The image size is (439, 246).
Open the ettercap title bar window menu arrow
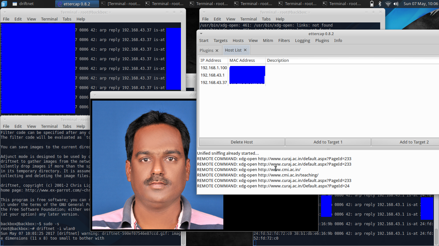click(x=201, y=34)
